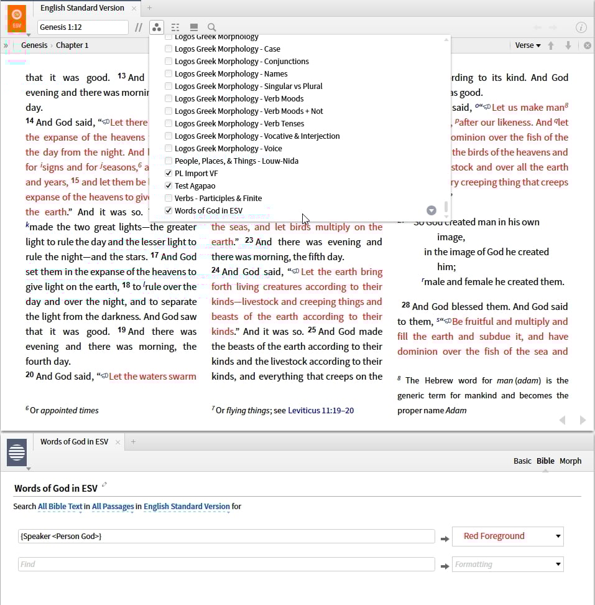The image size is (595, 605).
Task: Add new tab in lower panel
Action: 133,441
